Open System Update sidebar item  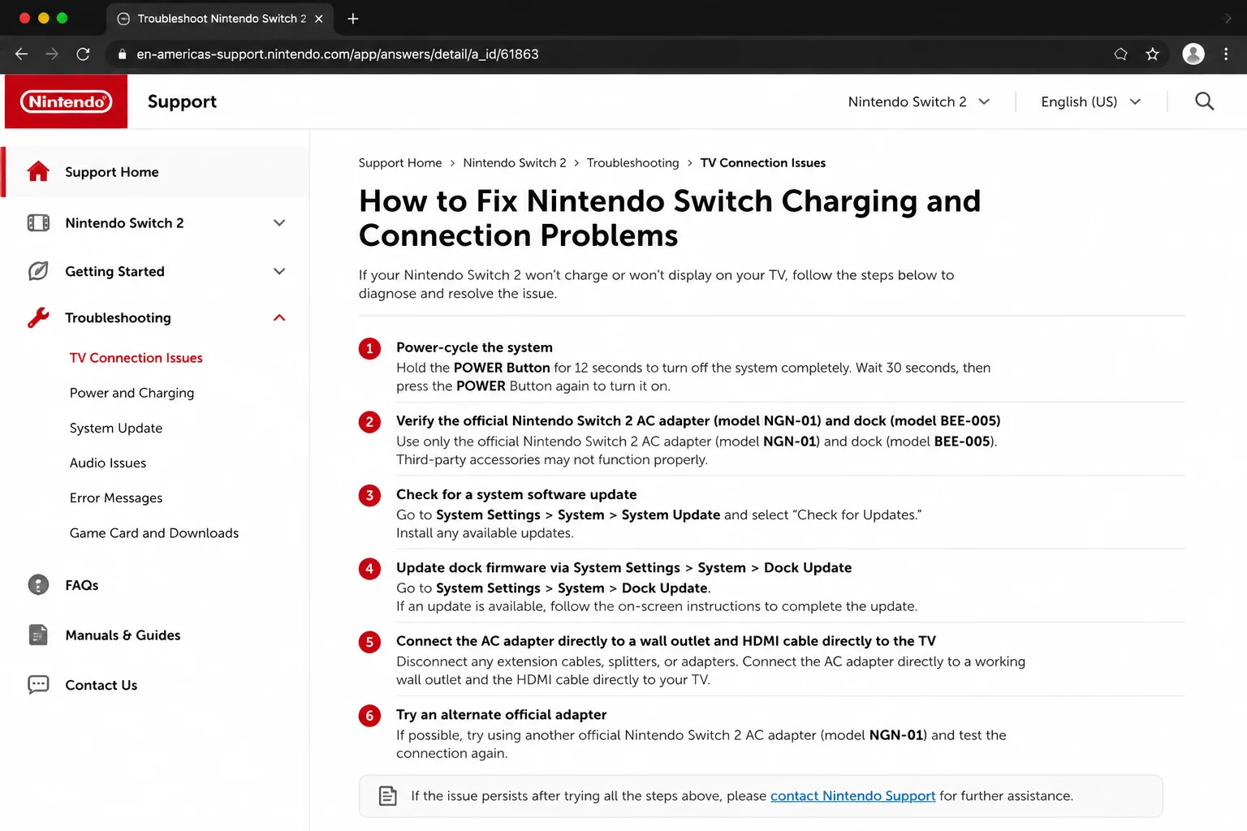(x=116, y=428)
